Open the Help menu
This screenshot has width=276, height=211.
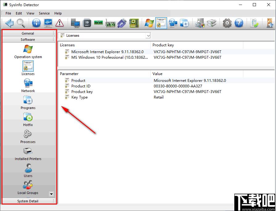58,13
